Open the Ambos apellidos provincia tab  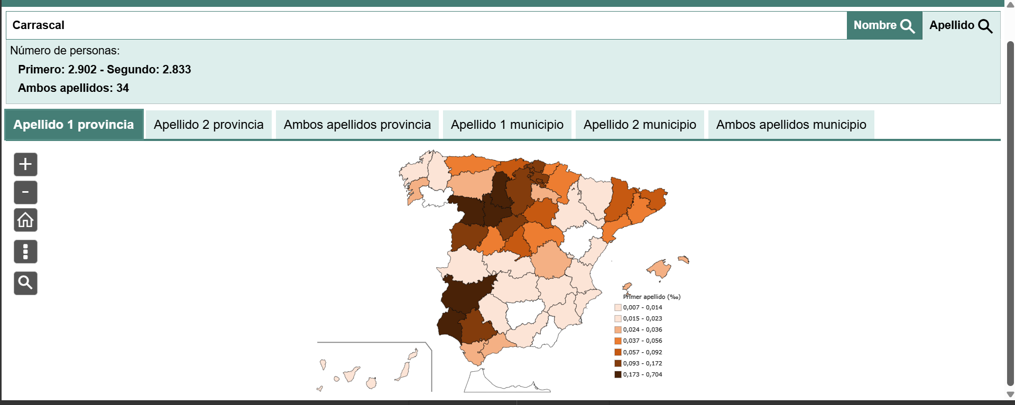click(357, 125)
